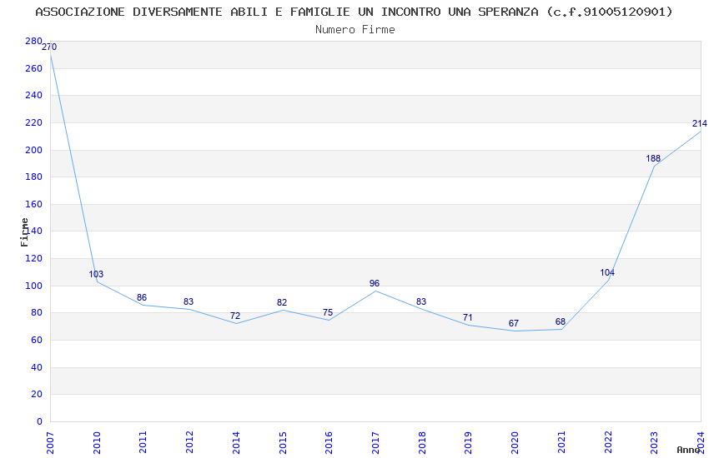The image size is (709, 458).
Task: Click the 60 y-axis tick label
Action: (36, 340)
